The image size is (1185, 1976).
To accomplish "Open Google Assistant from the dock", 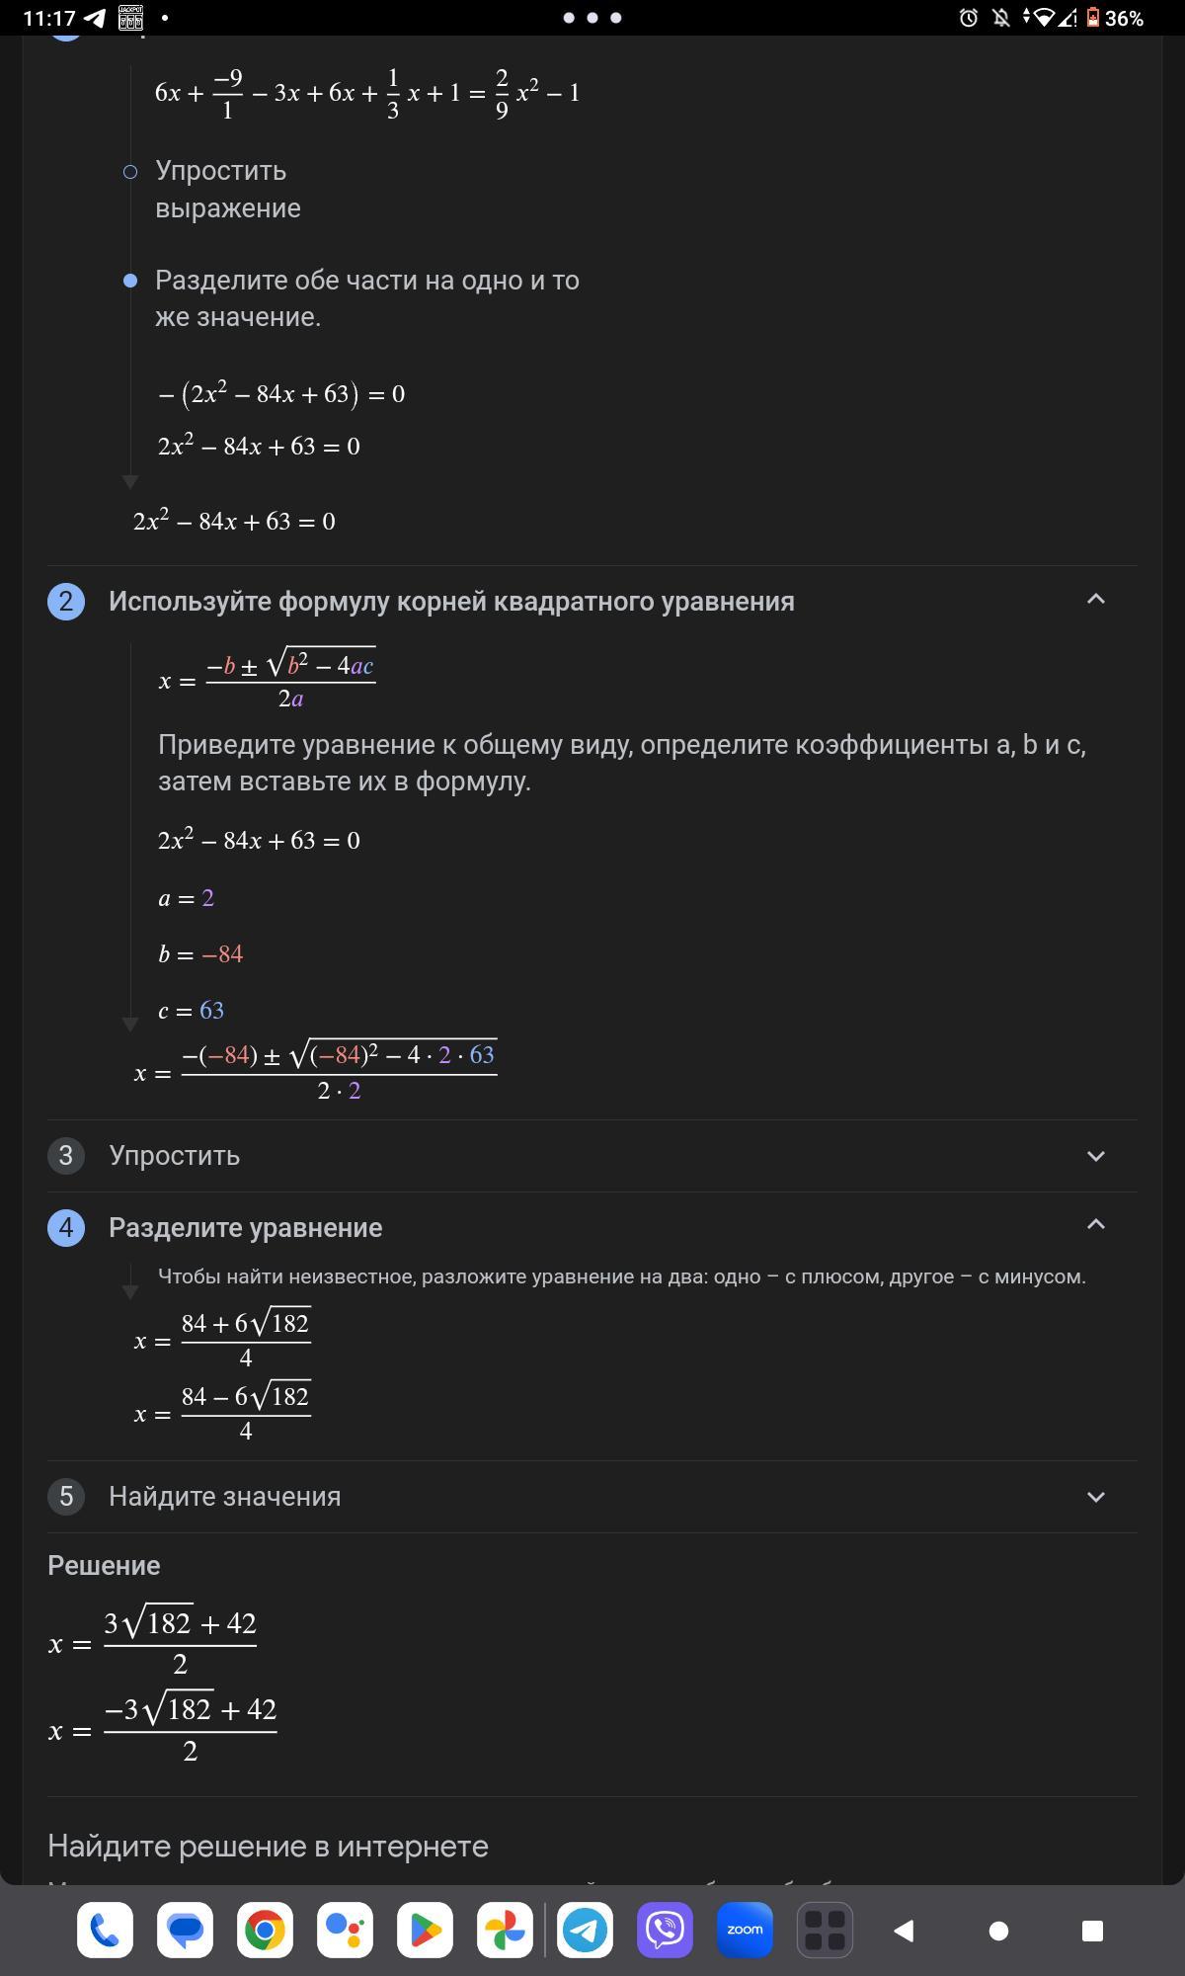I will (x=345, y=1930).
